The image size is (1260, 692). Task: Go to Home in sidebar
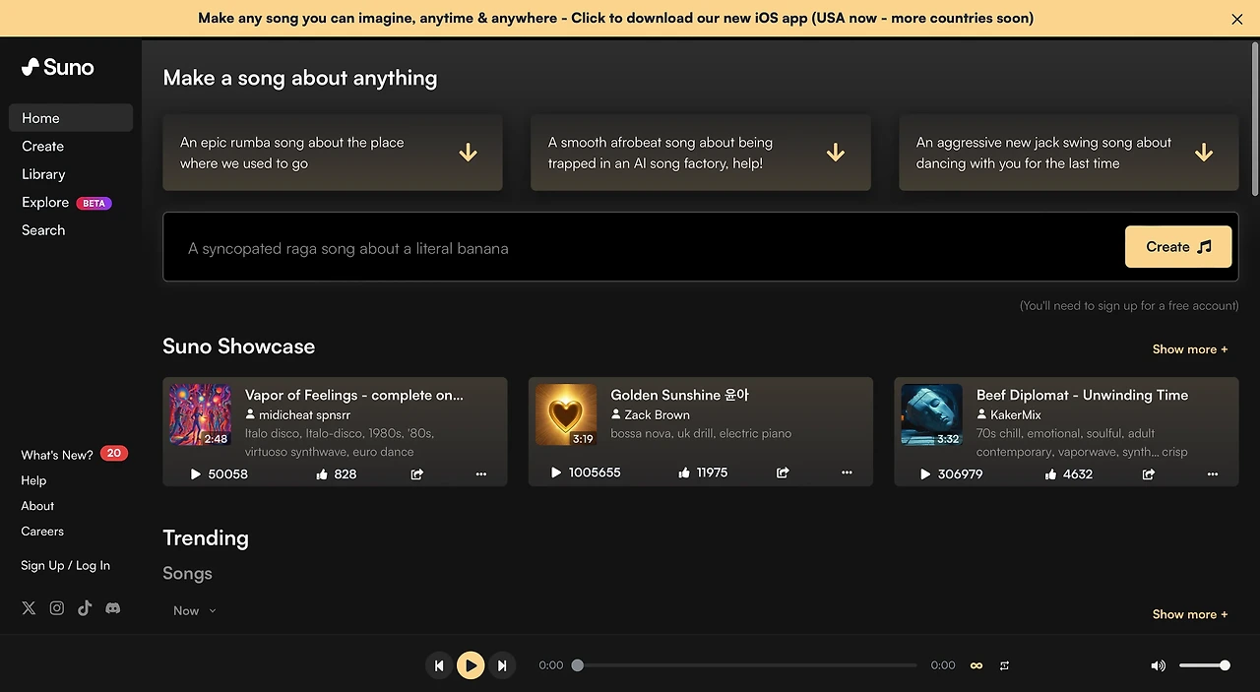(71, 118)
